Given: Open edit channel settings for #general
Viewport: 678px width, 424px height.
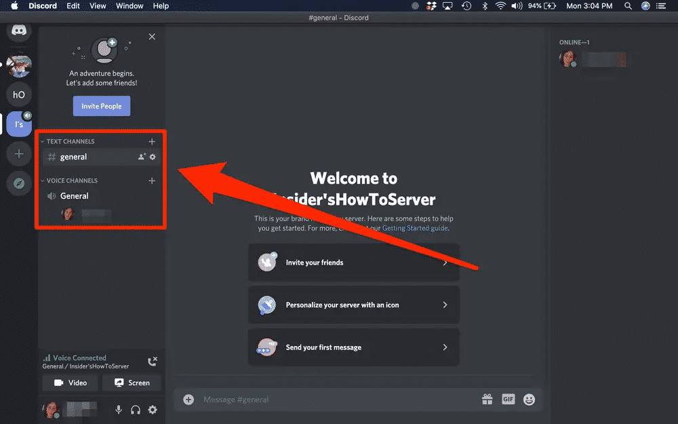Looking at the screenshot, I should coord(153,157).
